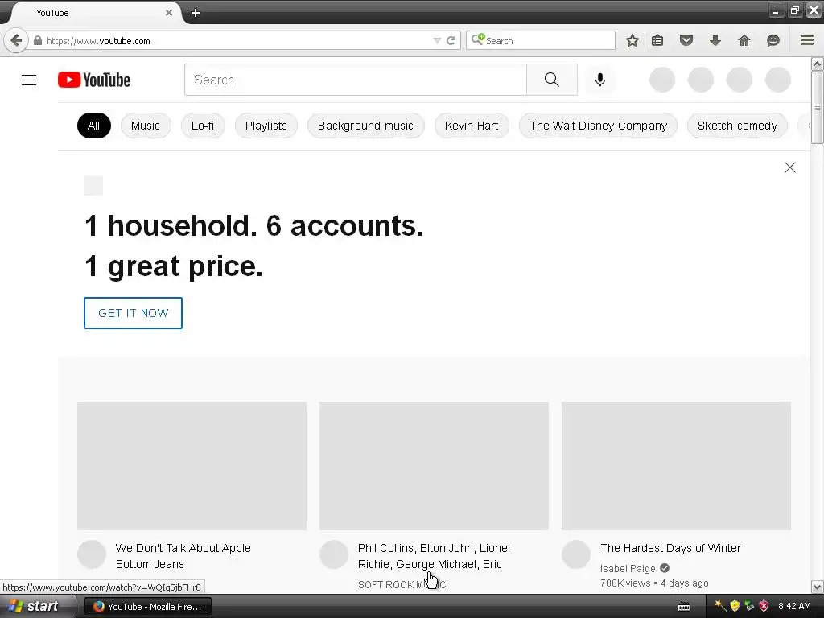Screen dimensions: 824x618
Task: Select the All filter chip
Action: pos(93,126)
